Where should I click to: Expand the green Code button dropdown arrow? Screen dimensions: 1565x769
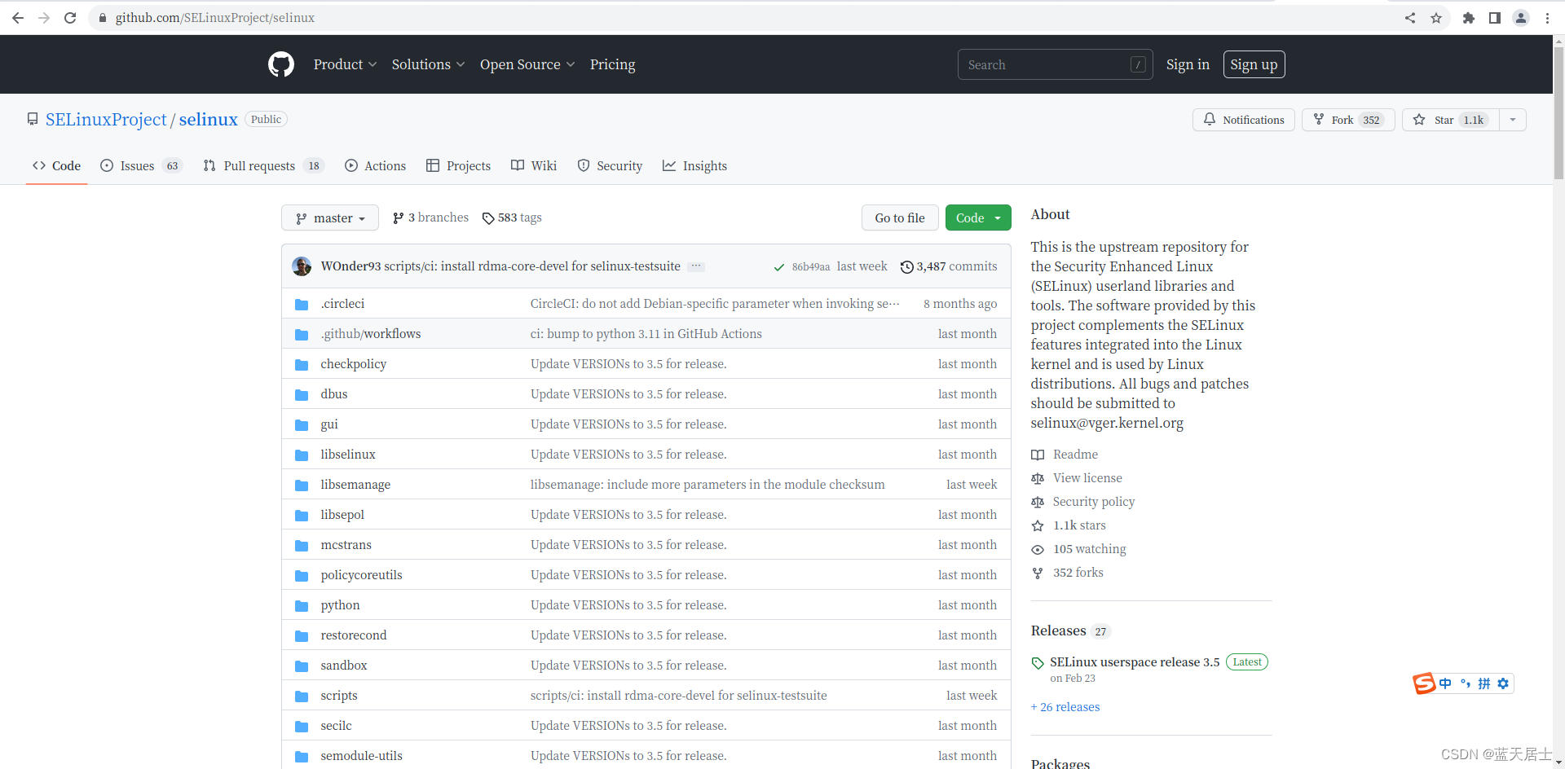999,218
